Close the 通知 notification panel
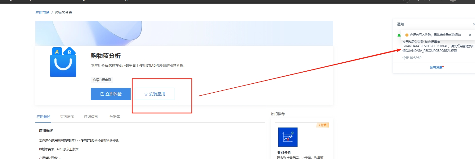The width and height of the screenshot is (475, 159). coord(473,24)
